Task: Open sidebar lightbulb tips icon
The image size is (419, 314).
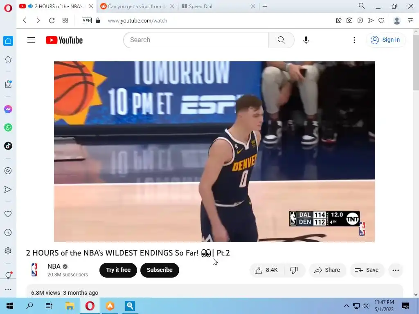Action: [8, 275]
